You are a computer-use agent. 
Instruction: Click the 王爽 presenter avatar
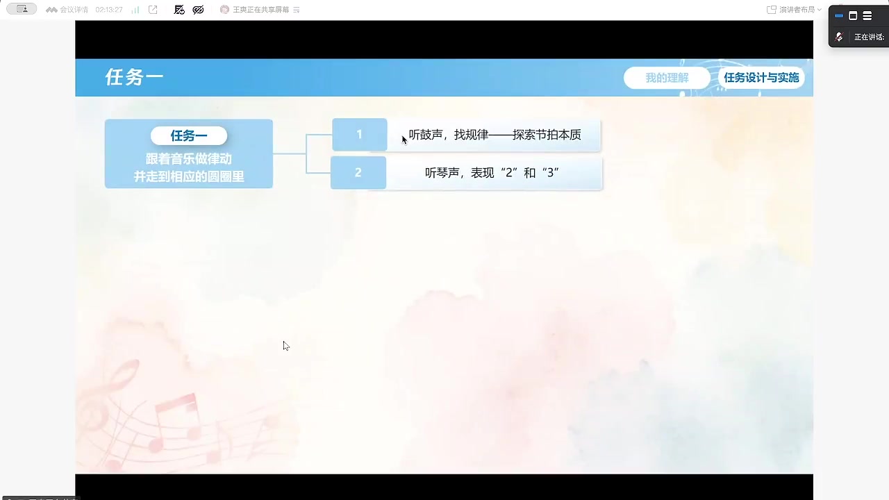tap(224, 10)
